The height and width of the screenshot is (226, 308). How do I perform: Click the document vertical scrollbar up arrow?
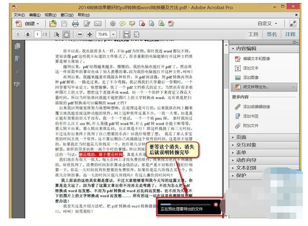[226, 45]
